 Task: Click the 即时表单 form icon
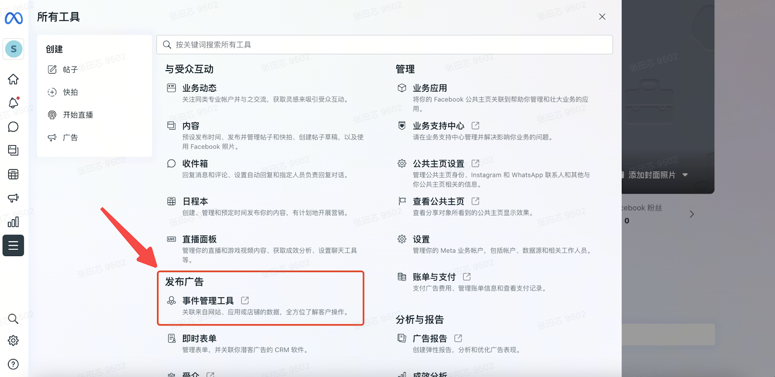point(171,338)
